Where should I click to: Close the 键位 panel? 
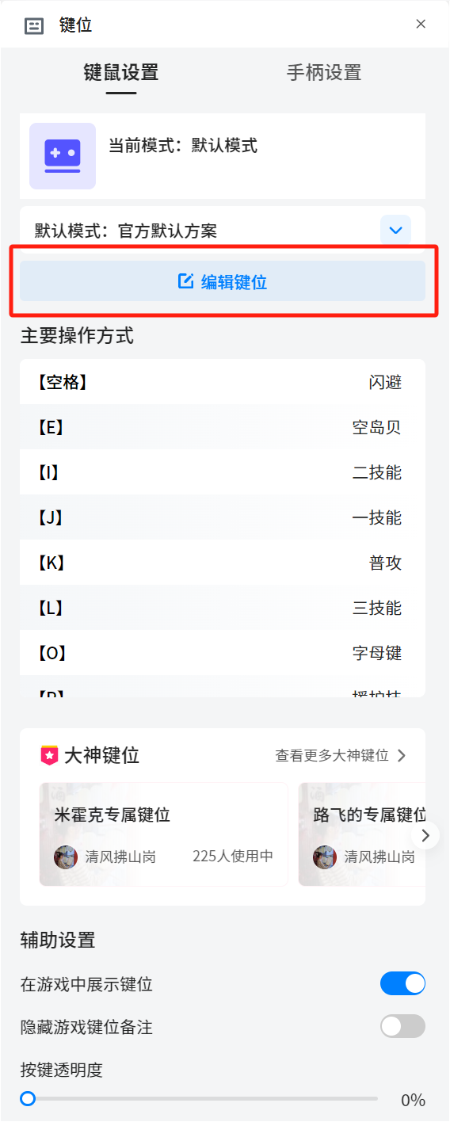pos(421,24)
